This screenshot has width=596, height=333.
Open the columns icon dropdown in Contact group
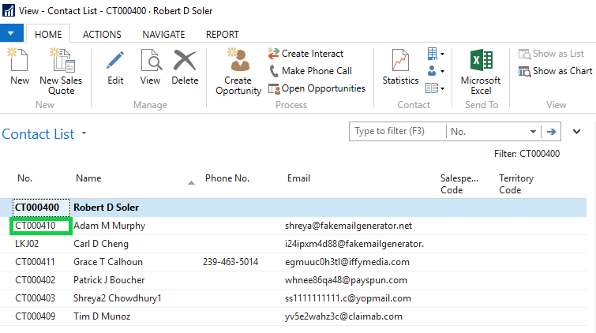[436, 88]
